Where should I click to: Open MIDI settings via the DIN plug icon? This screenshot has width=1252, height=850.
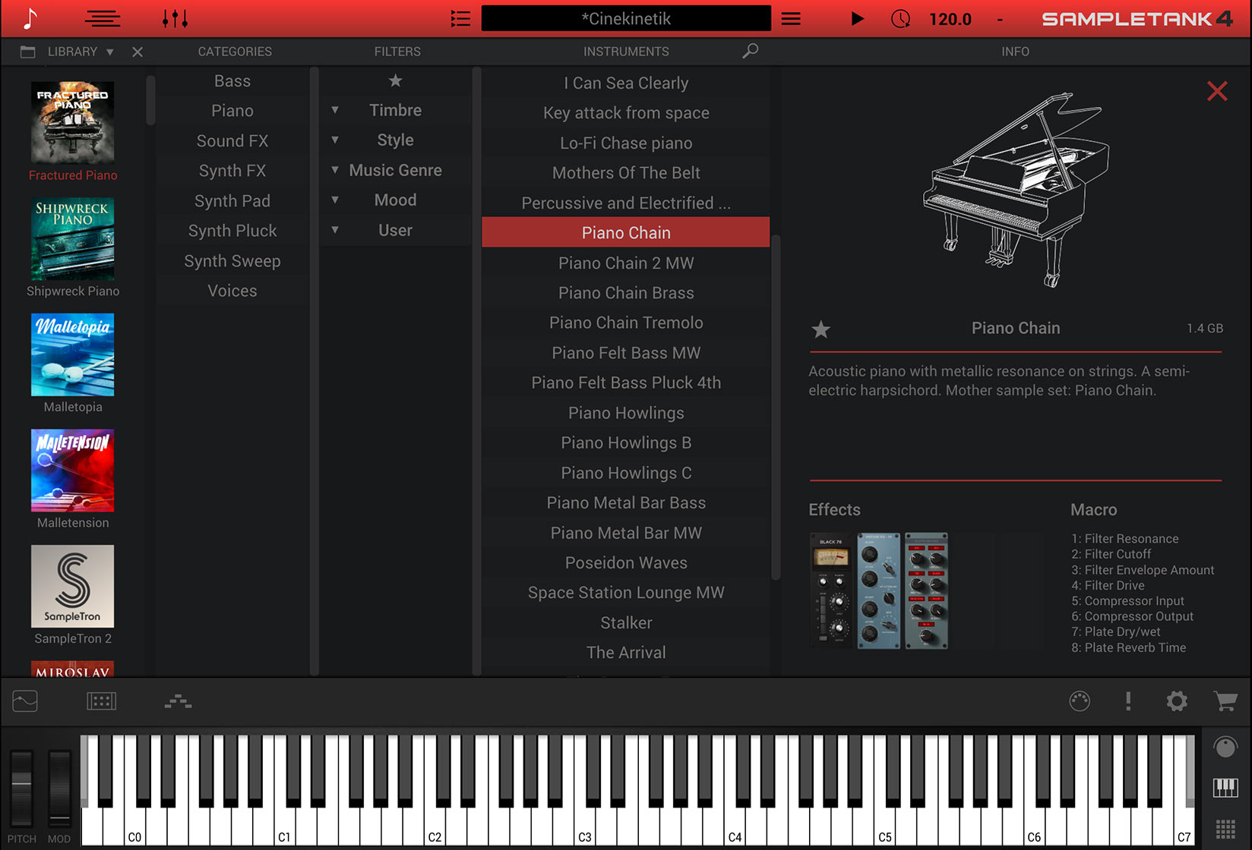click(1080, 702)
